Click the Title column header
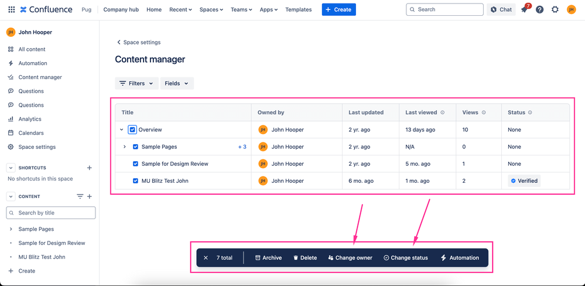The image size is (585, 286). point(128,113)
